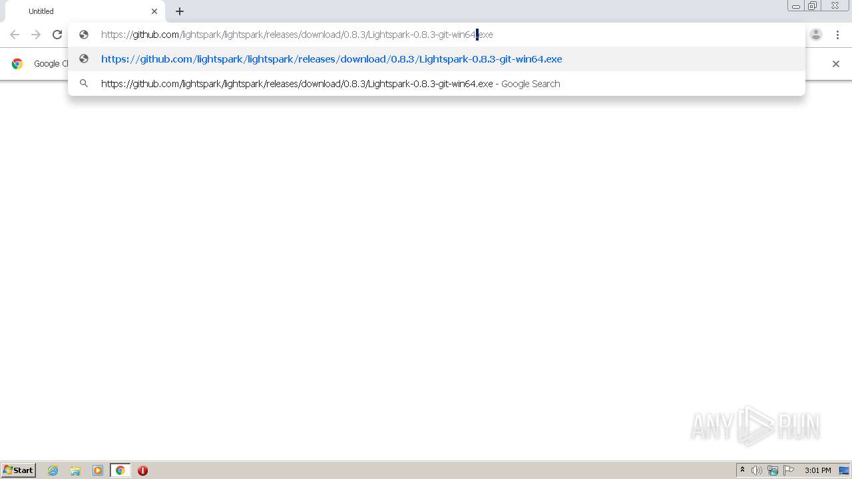The image size is (852, 479).
Task: Open the Windows Start menu
Action: [18, 470]
